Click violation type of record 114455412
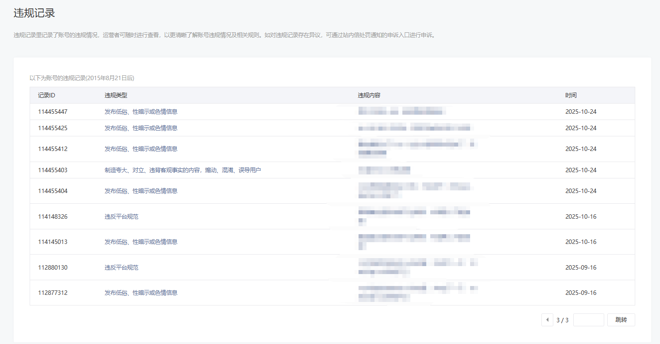The height and width of the screenshot is (344, 660). click(141, 149)
